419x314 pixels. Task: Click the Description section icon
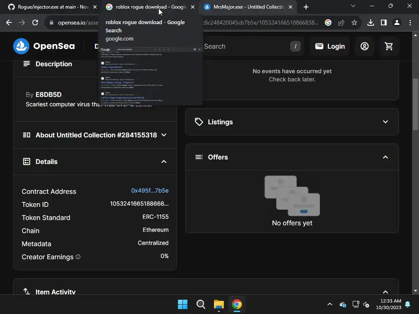[x=27, y=64]
